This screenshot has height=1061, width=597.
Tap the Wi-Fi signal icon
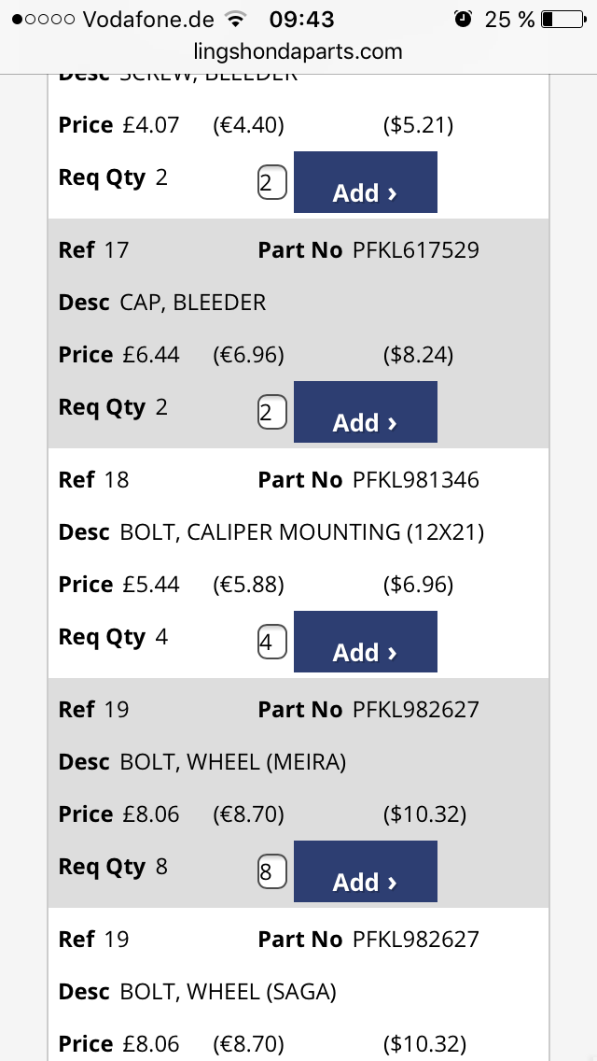coord(235,19)
